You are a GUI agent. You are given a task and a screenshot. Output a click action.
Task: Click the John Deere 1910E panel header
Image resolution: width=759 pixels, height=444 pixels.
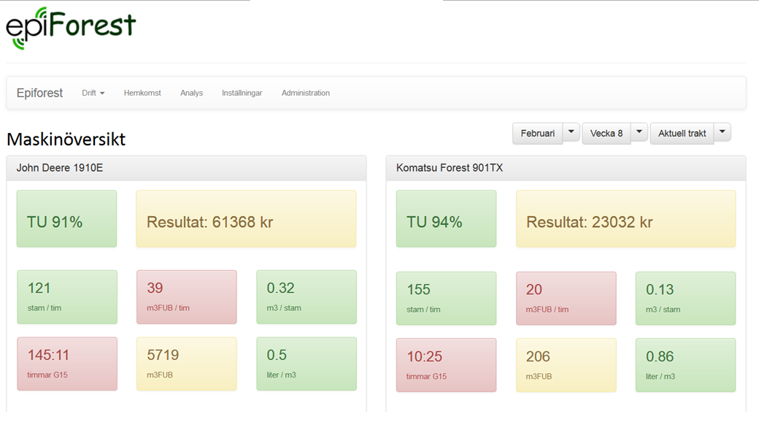click(186, 168)
